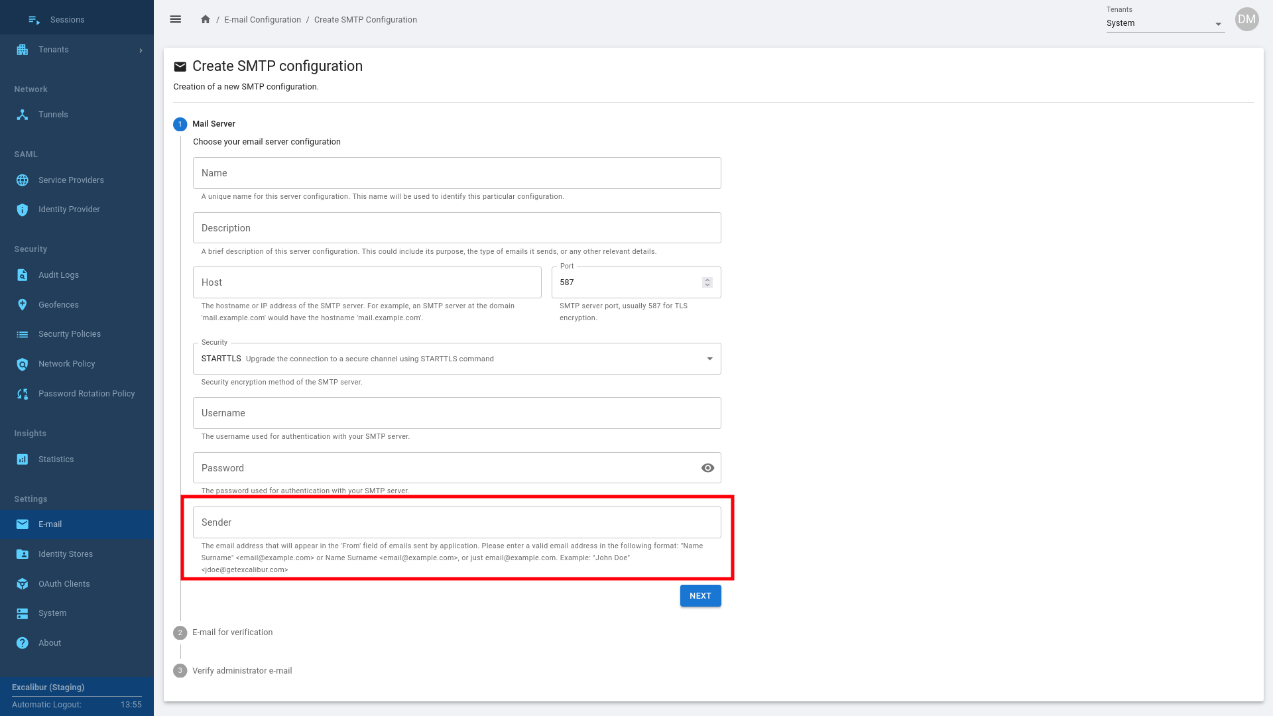Screen dimensions: 1273x716
Task: Go to the home breadcrumb icon
Action: click(206, 19)
